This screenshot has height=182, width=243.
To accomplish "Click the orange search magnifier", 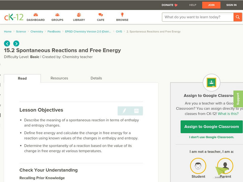I will pyautogui.click(x=238, y=17).
